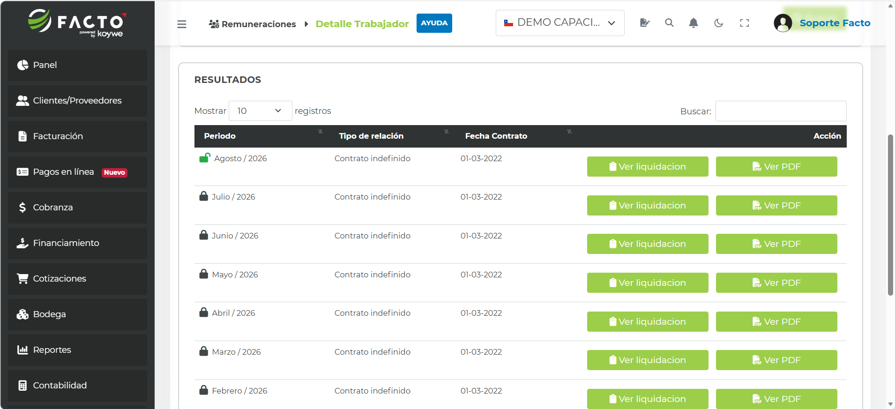Open Cobranza in sidebar
Screen dimensions: 895x409
[x=77, y=208]
